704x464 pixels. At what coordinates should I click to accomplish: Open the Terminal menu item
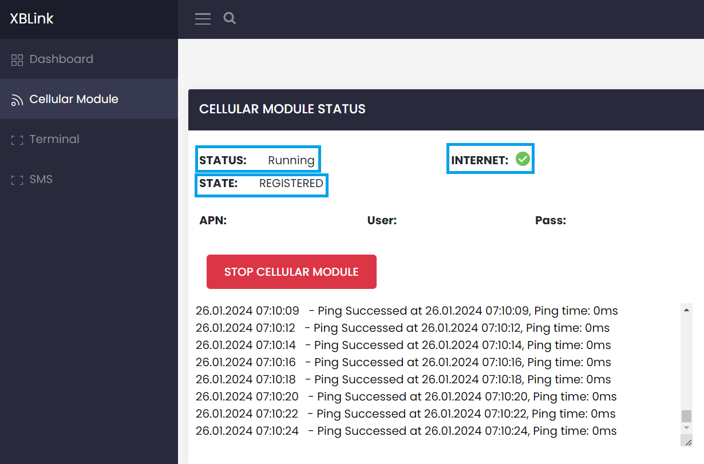pyautogui.click(x=54, y=139)
